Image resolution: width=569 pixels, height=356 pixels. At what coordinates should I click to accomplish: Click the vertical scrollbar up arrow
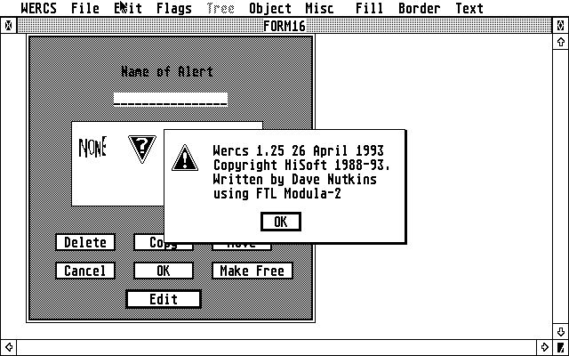(x=561, y=42)
